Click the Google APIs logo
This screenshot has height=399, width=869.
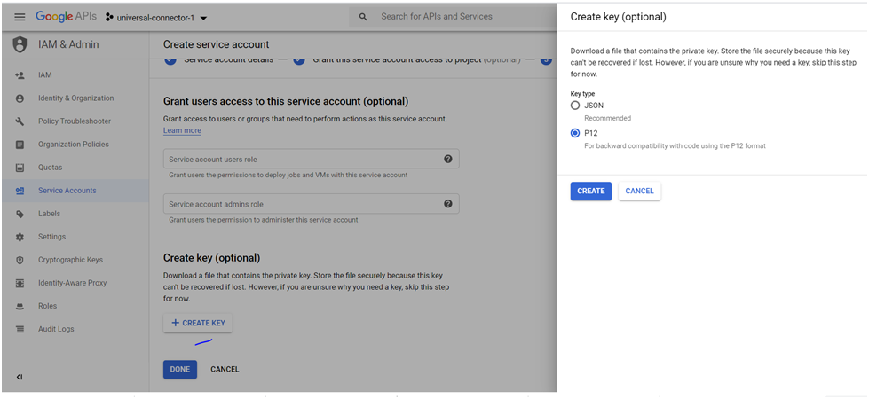coord(67,17)
